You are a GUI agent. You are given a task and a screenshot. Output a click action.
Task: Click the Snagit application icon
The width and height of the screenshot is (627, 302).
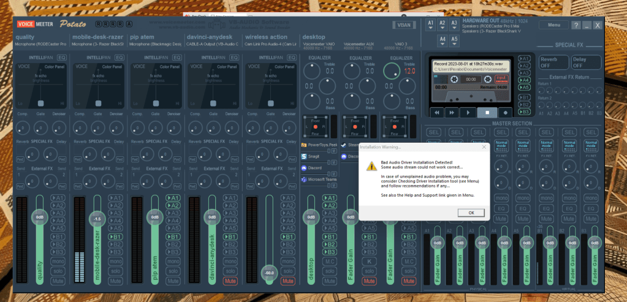coord(304,157)
